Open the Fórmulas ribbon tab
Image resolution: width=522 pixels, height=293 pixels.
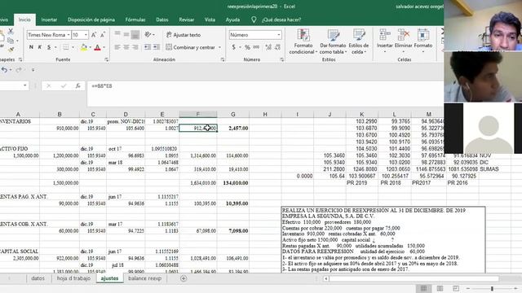135,20
